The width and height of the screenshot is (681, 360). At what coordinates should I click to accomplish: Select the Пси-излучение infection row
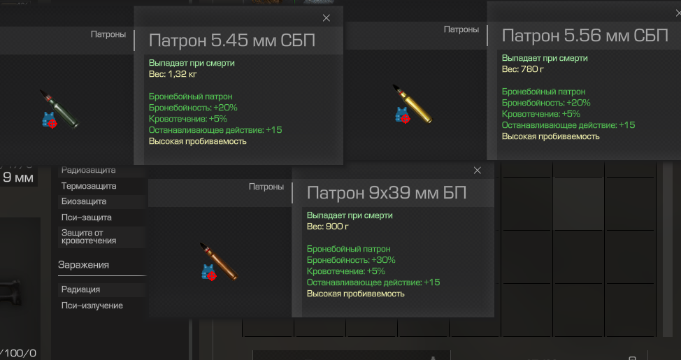101,305
